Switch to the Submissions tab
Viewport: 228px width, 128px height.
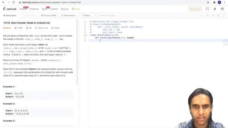click(68, 16)
